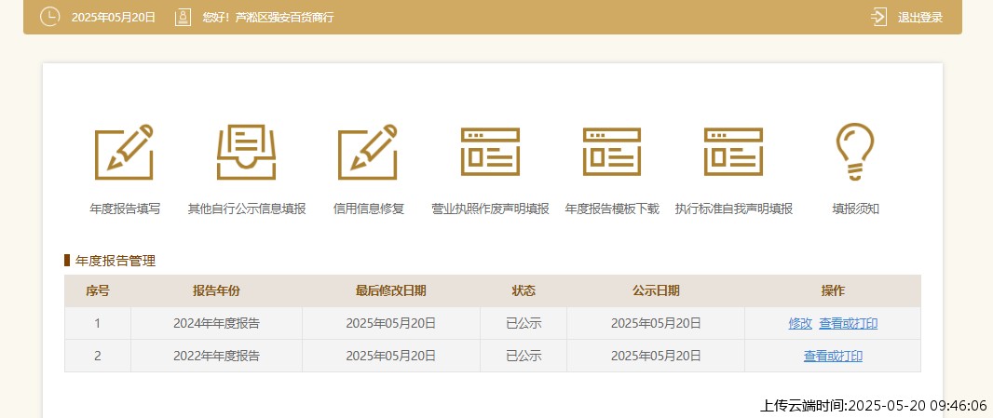The width and height of the screenshot is (993, 418).
Task: Click the 已公示 status in row 1
Action: pyautogui.click(x=524, y=324)
